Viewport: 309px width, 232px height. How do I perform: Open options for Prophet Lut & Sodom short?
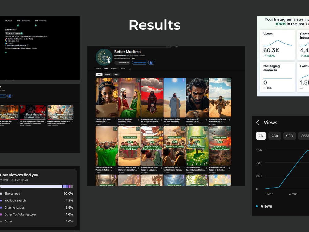click(229, 168)
